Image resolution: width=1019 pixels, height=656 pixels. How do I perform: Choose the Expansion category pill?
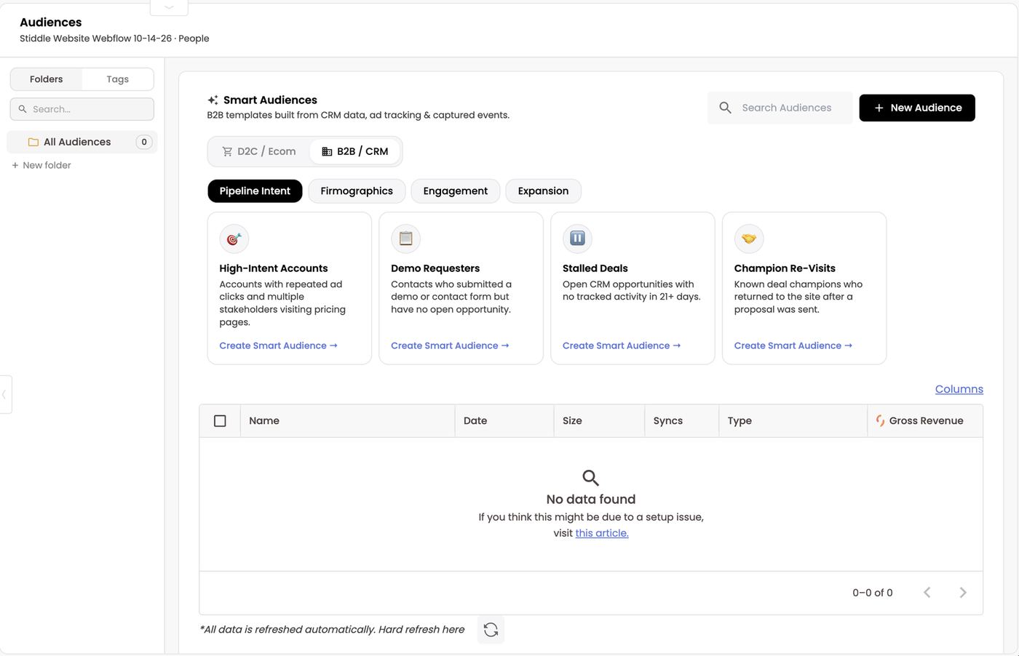click(543, 191)
